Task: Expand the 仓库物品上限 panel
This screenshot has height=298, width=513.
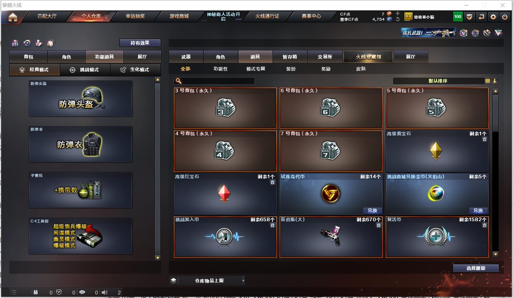Action: [x=207, y=280]
